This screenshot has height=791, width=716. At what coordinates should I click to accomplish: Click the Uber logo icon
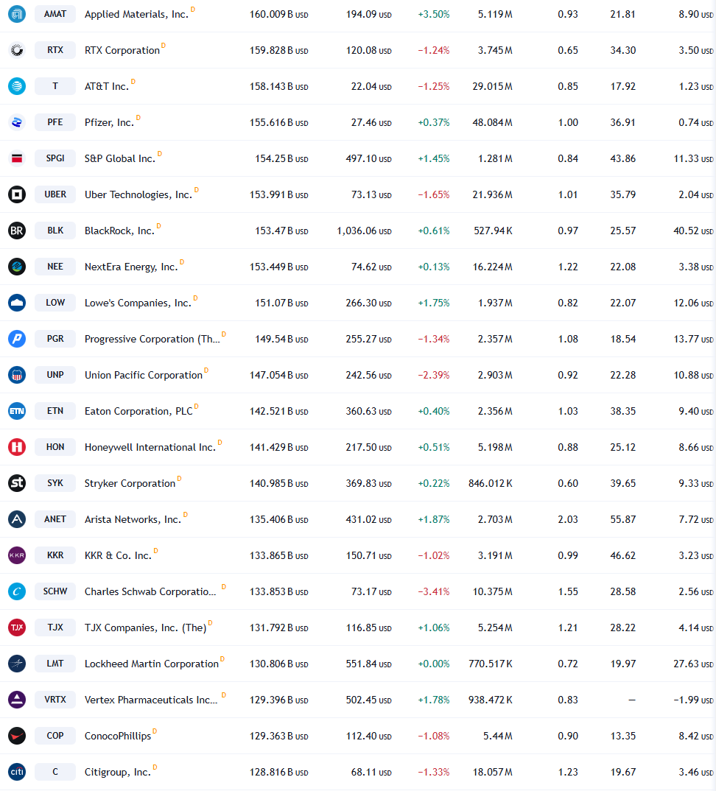[x=17, y=194]
